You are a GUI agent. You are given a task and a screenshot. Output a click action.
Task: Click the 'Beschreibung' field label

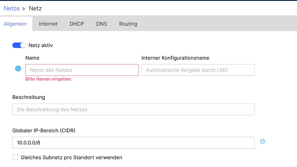29,97
